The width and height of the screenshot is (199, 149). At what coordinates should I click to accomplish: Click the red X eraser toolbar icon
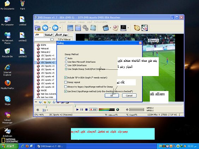click(x=116, y=28)
